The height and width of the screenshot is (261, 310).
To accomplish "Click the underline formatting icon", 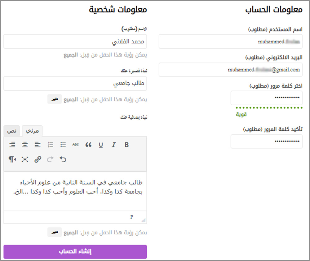I will pos(101,145).
